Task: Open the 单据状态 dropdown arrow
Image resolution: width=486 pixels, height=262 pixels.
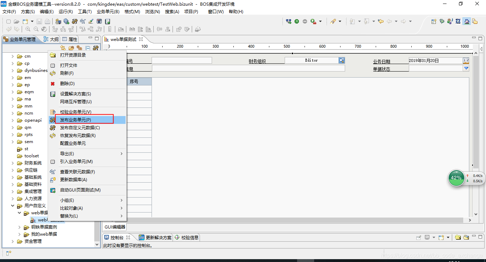Action: (466, 68)
